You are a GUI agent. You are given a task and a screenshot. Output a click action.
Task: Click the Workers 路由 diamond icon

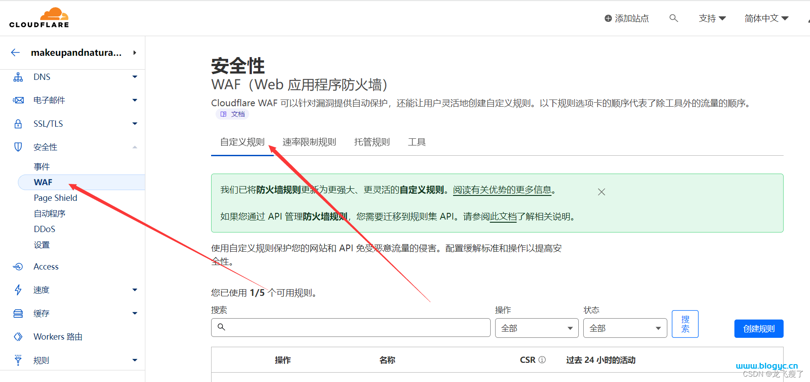pos(18,336)
